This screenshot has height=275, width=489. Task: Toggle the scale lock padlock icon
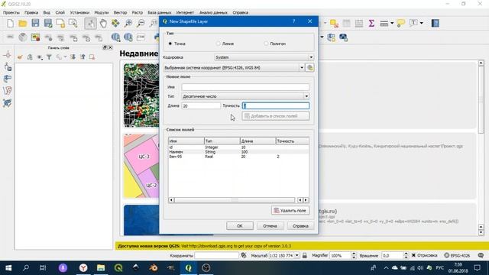305,255
